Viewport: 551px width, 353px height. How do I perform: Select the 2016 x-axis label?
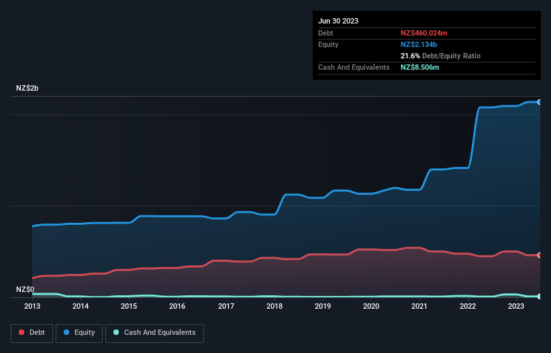(177, 306)
